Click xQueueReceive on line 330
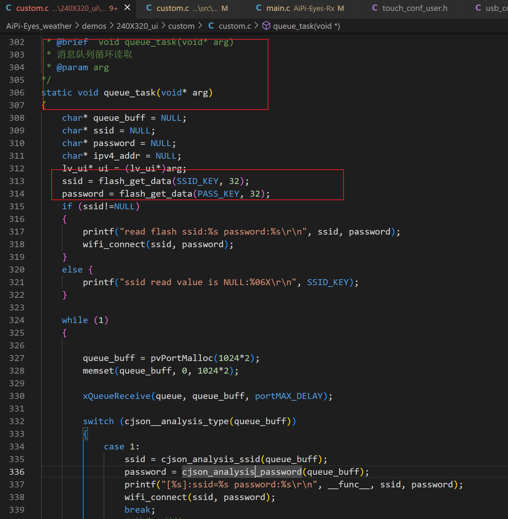508x519 pixels. [117, 396]
